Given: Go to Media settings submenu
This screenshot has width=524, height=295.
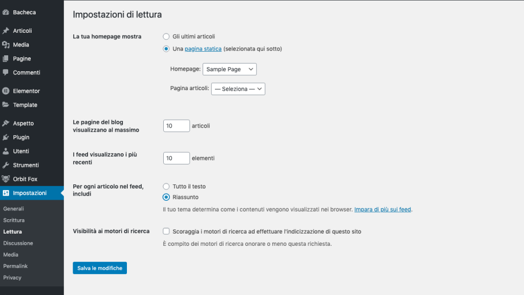Looking at the screenshot, I should (x=11, y=255).
